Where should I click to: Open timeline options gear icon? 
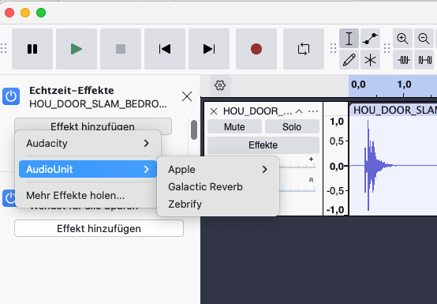coord(220,85)
